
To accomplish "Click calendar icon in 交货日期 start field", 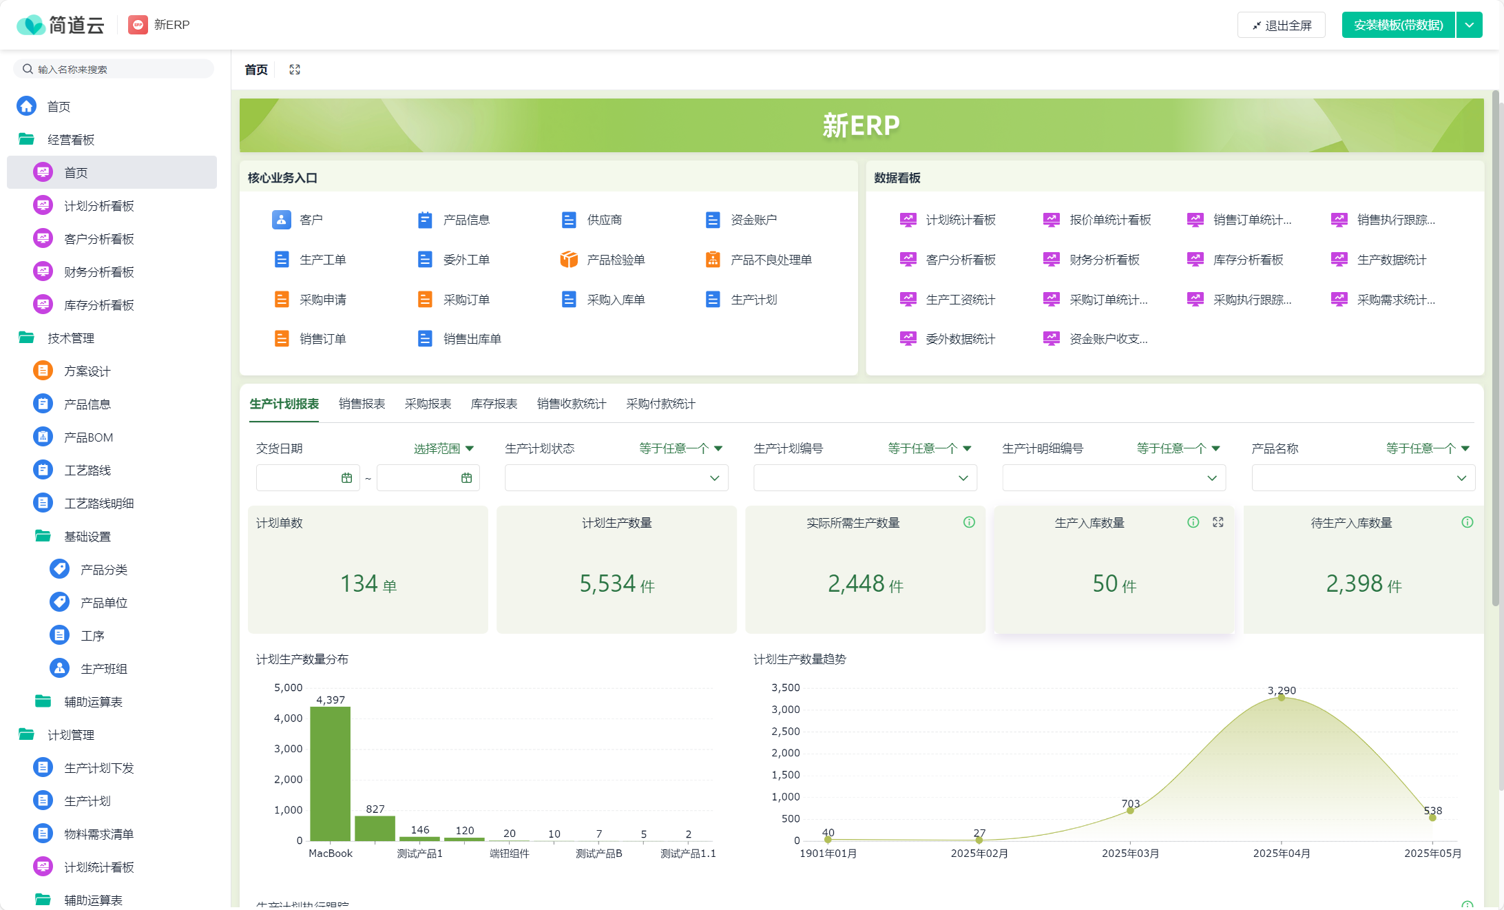I will tap(347, 478).
